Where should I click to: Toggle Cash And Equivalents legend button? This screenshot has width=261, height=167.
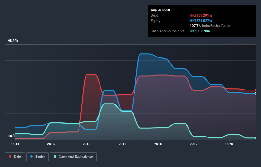(73, 157)
